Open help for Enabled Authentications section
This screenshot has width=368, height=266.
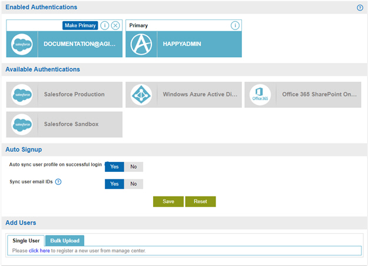pyautogui.click(x=360, y=8)
